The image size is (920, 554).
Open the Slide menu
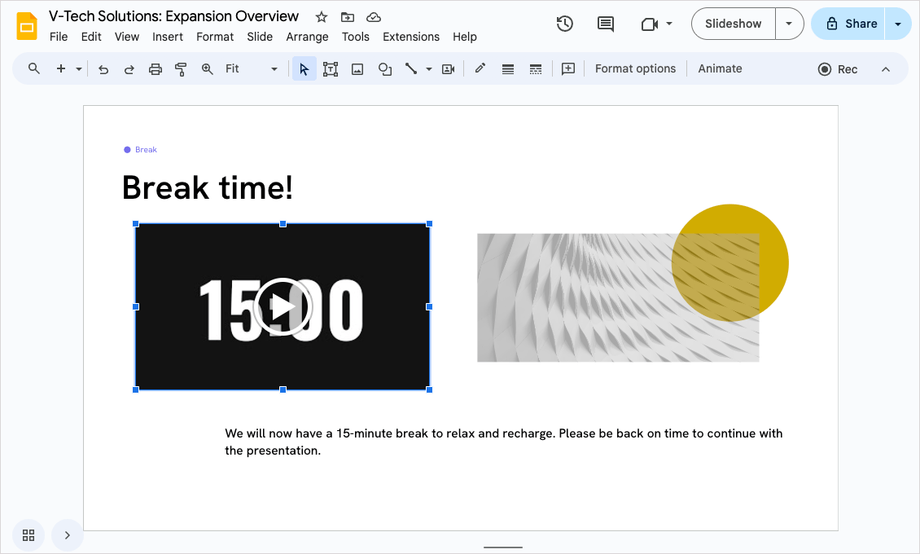260,37
